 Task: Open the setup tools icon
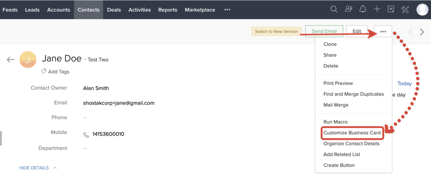point(405,10)
